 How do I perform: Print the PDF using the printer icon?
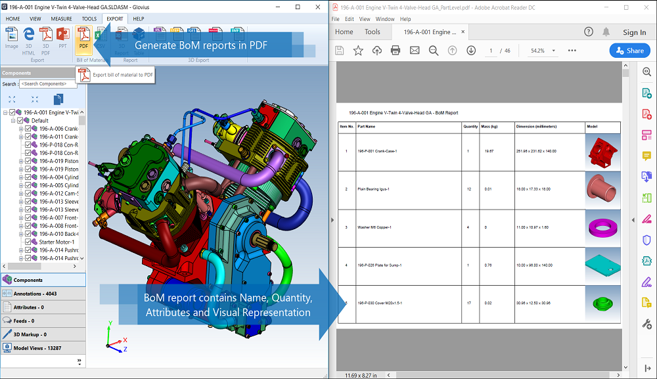pyautogui.click(x=395, y=51)
